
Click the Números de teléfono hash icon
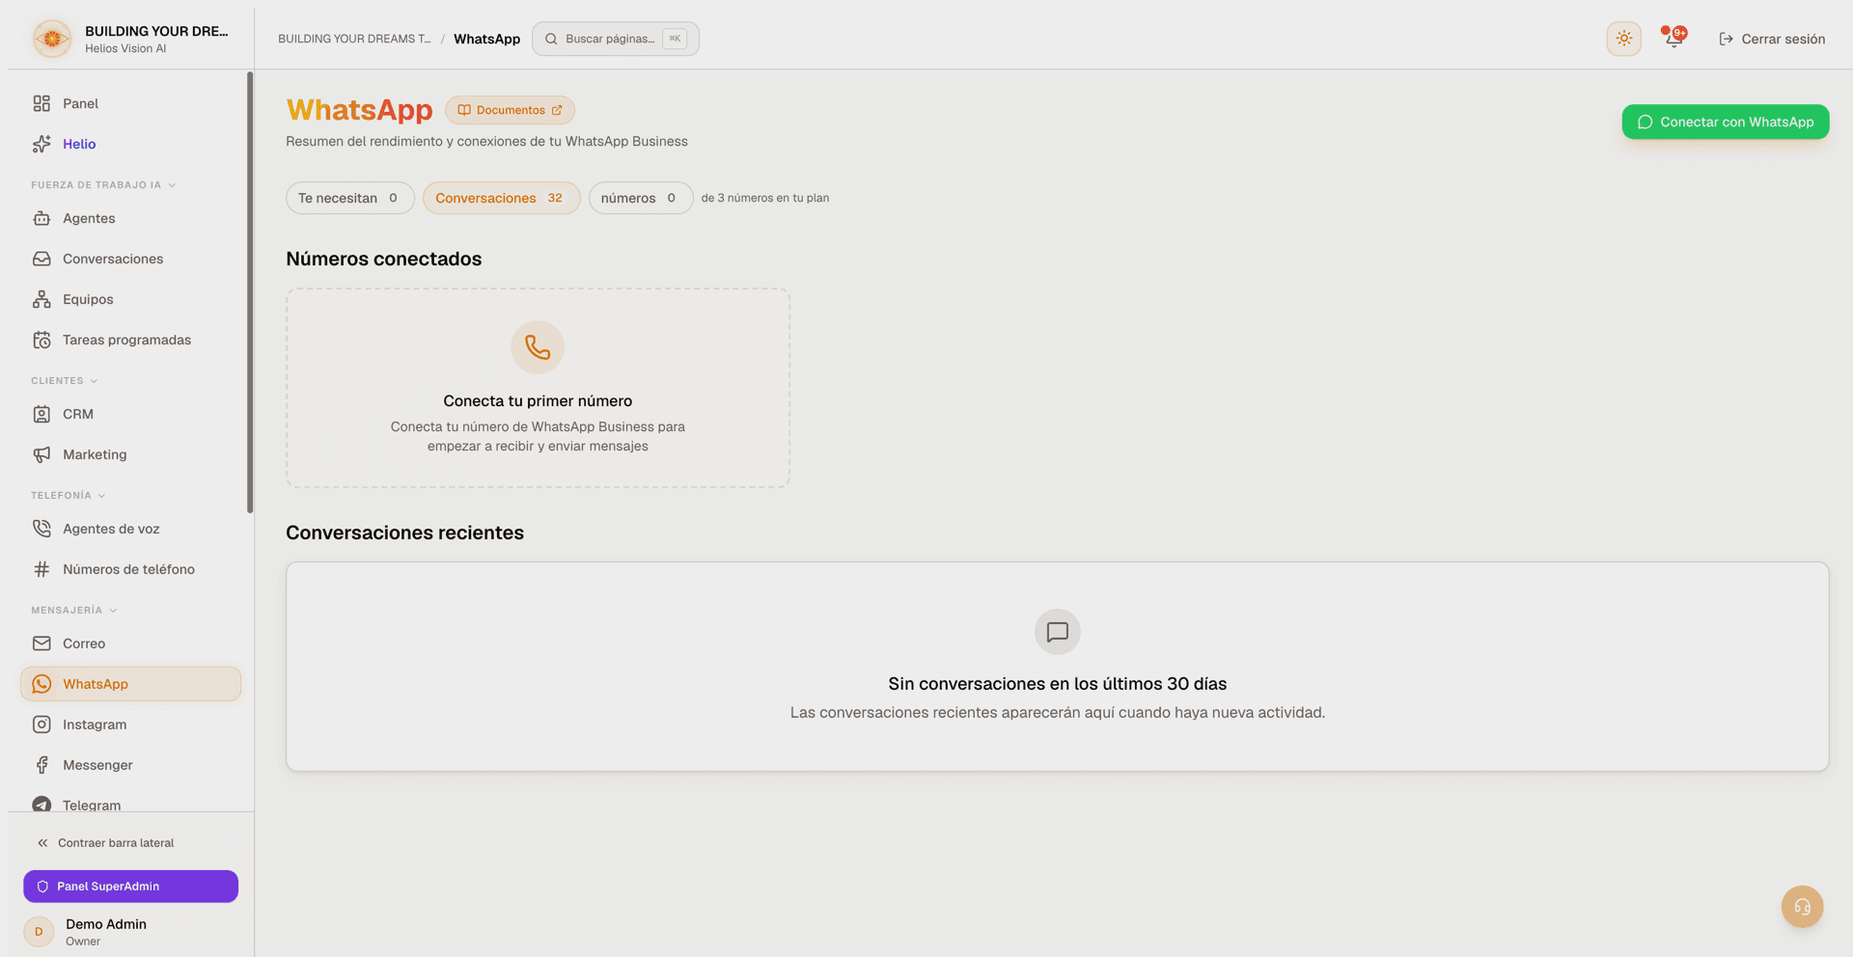41,569
